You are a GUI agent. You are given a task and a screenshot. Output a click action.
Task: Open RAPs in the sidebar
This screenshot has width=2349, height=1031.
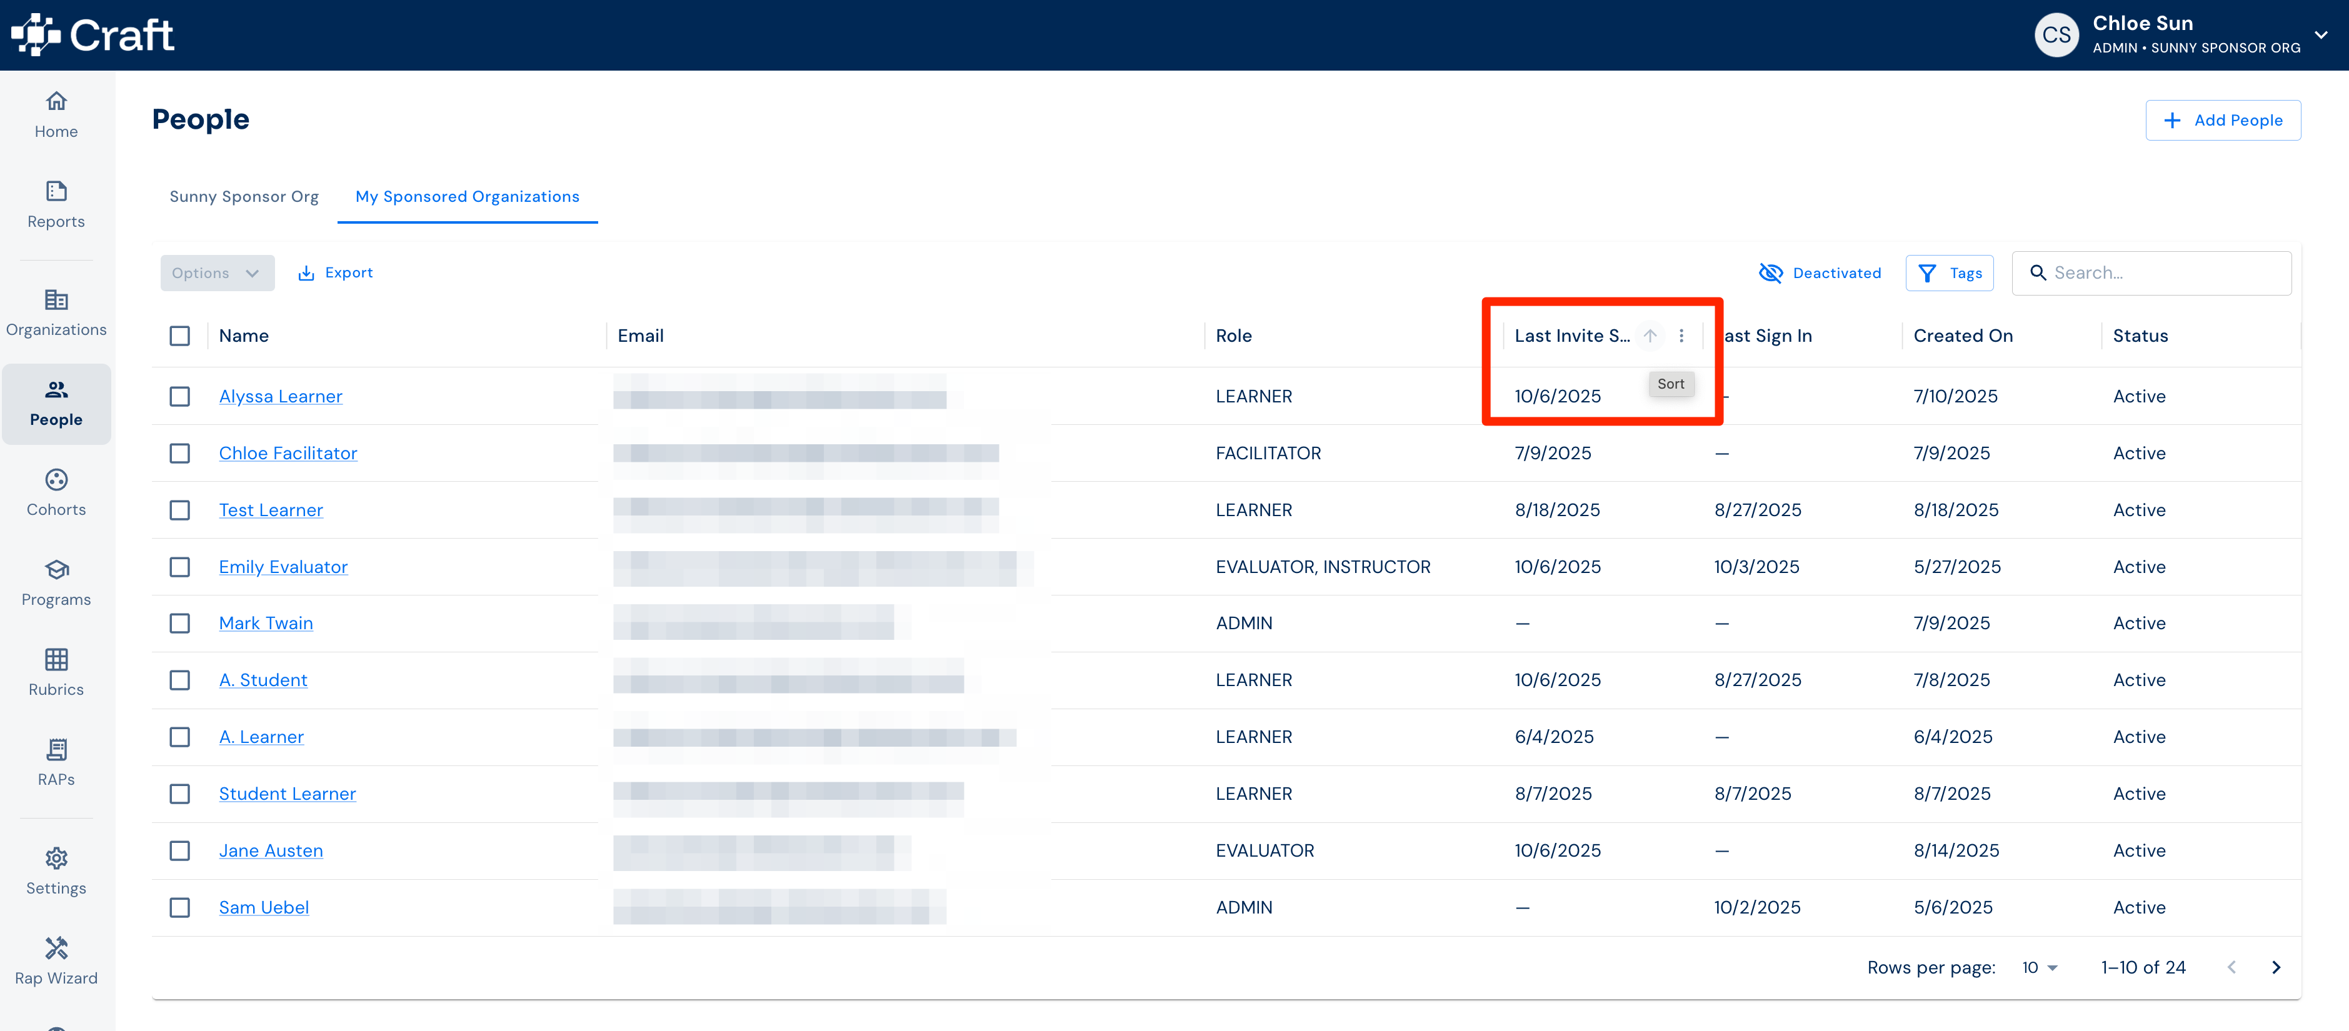click(x=56, y=763)
